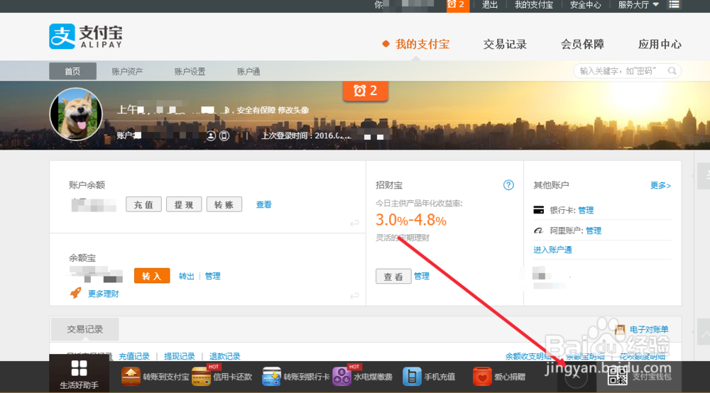Switch to 交易记录 main tab
710x393 pixels.
tap(505, 44)
